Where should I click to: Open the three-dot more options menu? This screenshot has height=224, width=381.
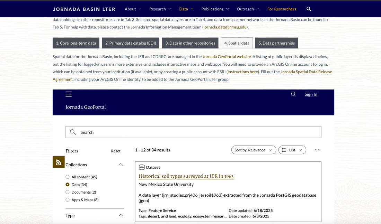point(317,150)
